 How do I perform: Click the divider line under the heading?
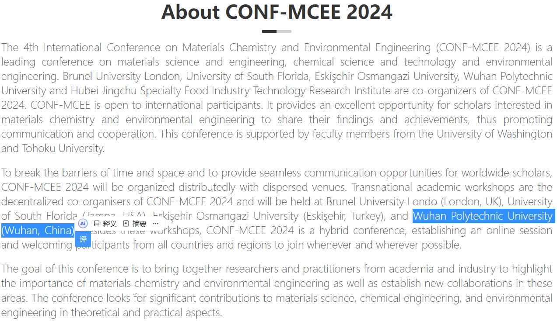click(277, 31)
